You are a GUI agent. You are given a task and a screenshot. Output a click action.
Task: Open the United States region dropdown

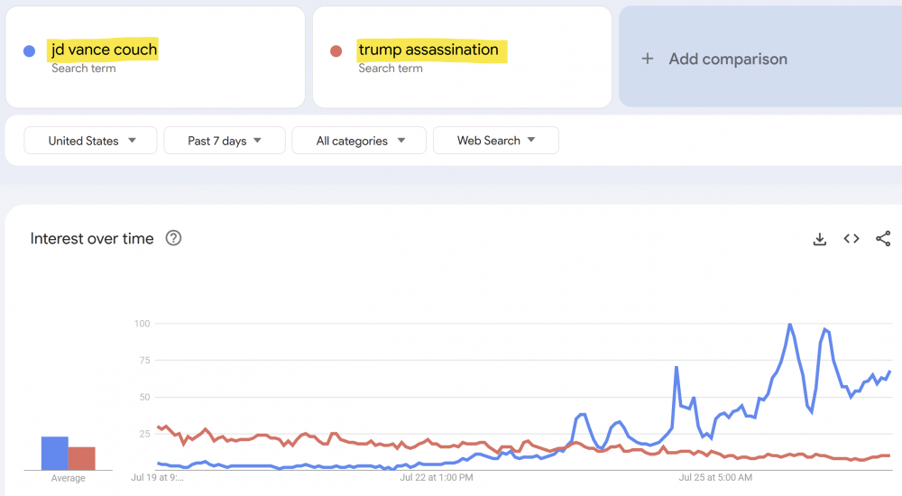(90, 141)
